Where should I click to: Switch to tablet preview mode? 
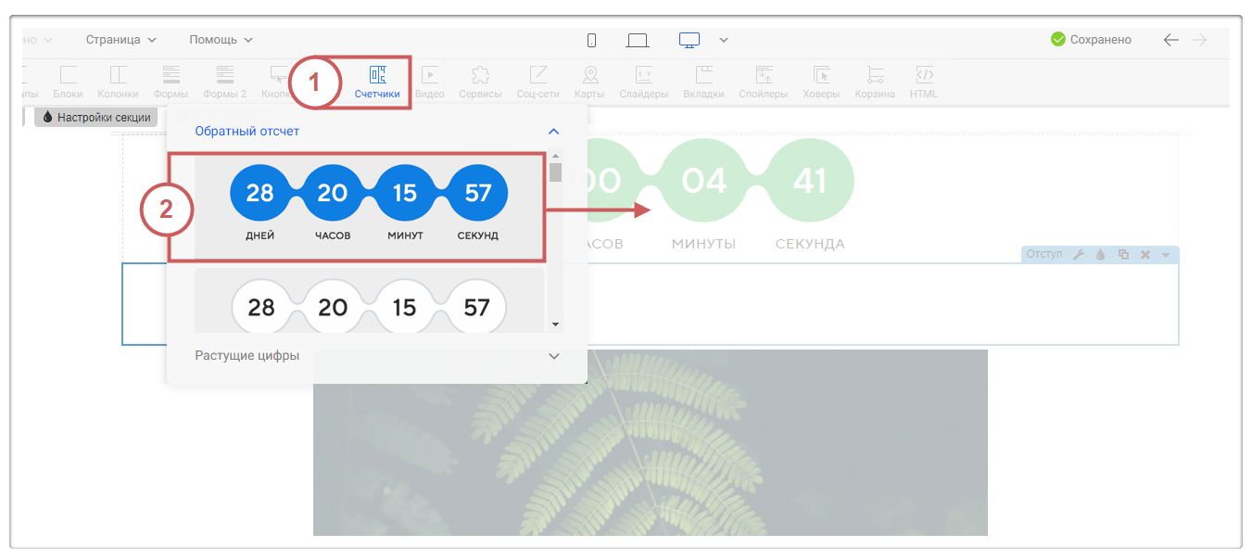point(637,40)
